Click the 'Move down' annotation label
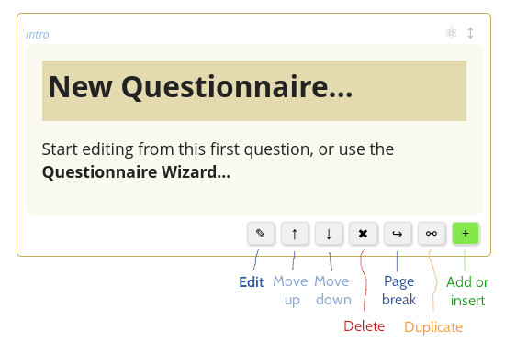The width and height of the screenshot is (505, 364). tap(332, 291)
